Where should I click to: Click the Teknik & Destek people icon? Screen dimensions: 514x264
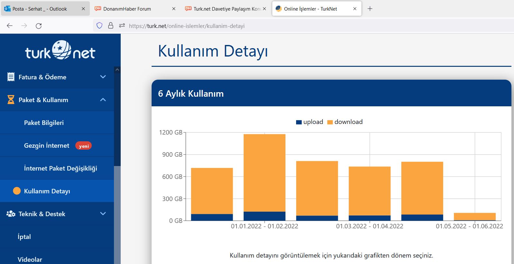pyautogui.click(x=11, y=214)
